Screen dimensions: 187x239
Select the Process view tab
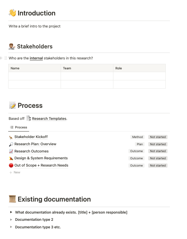(x=18, y=127)
